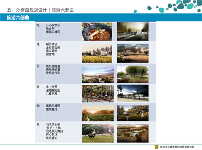
Task: Select the 住 row label cell
Action: [x=39, y=53]
